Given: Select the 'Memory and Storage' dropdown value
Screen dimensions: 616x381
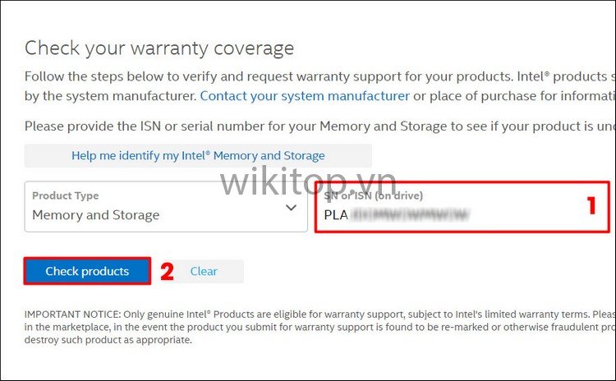Looking at the screenshot, I should click(x=96, y=216).
